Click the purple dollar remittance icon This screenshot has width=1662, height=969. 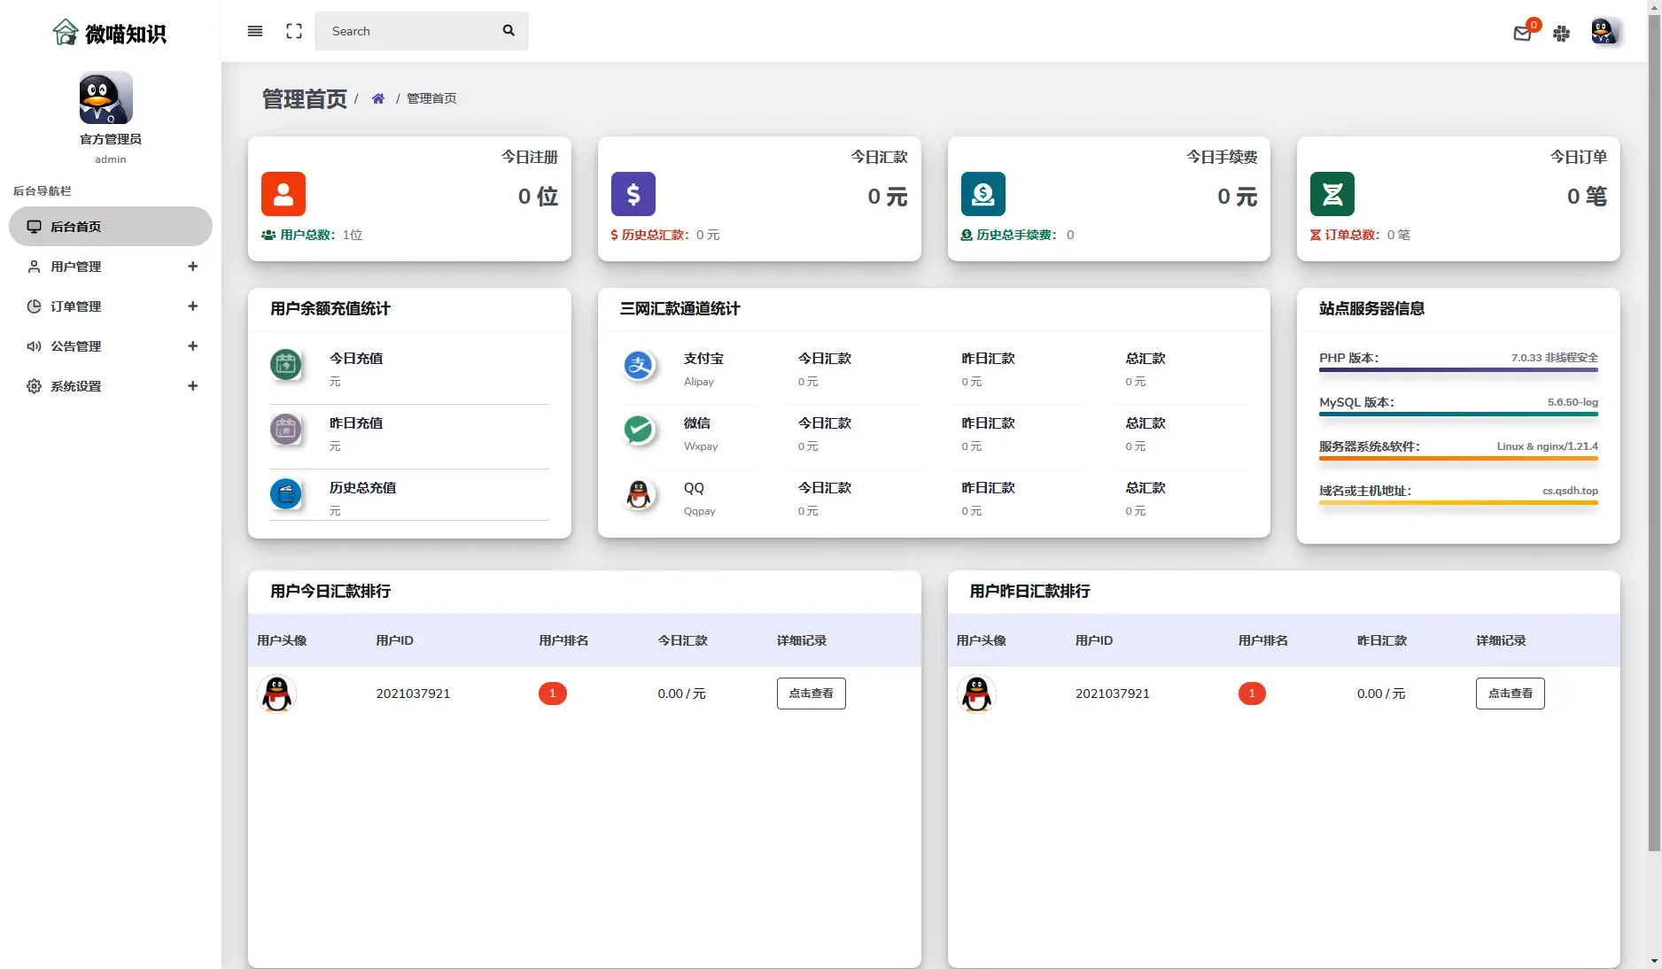pyautogui.click(x=633, y=194)
